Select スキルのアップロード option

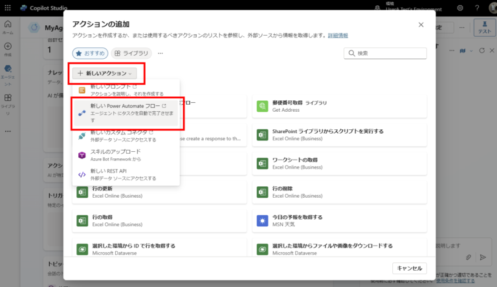pos(116,155)
